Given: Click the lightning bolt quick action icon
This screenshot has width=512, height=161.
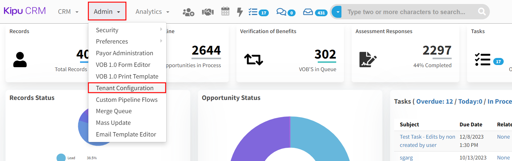Looking at the screenshot, I should pyautogui.click(x=240, y=12).
